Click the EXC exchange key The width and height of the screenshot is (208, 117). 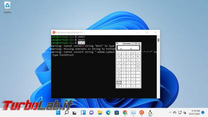click(119, 86)
